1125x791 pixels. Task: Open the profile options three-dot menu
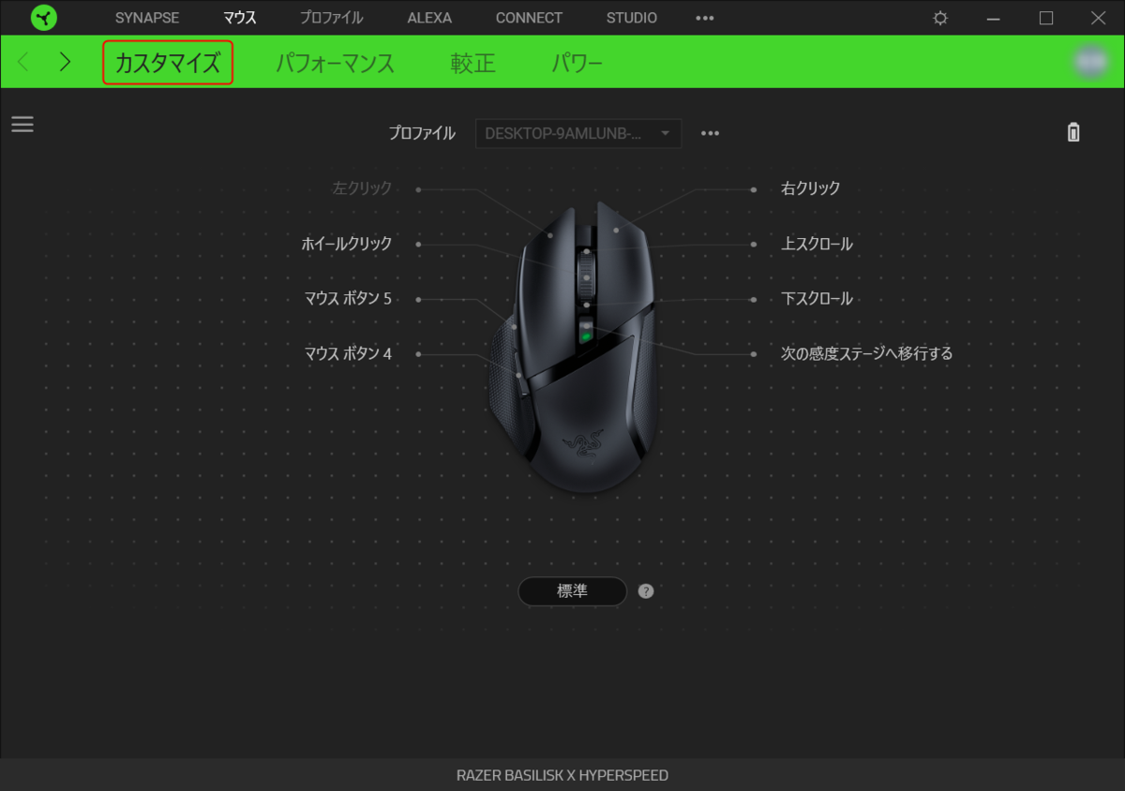[711, 133]
